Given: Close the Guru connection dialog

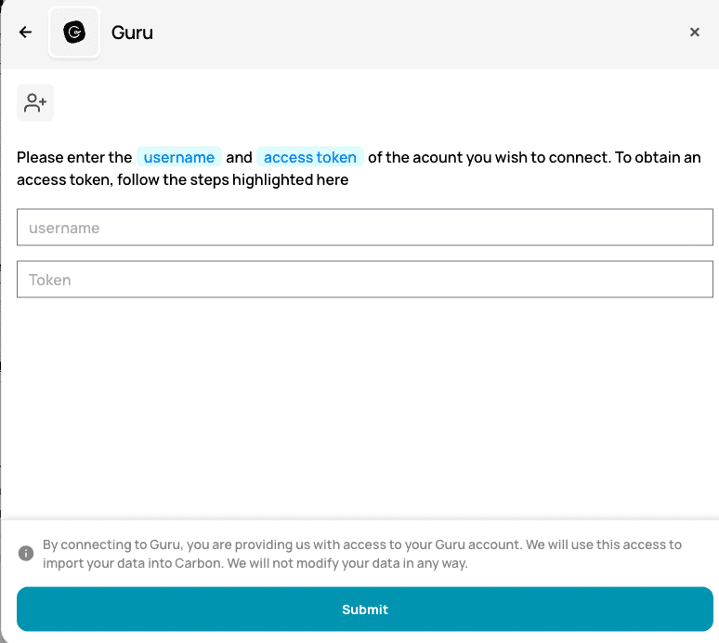Looking at the screenshot, I should 694,33.
